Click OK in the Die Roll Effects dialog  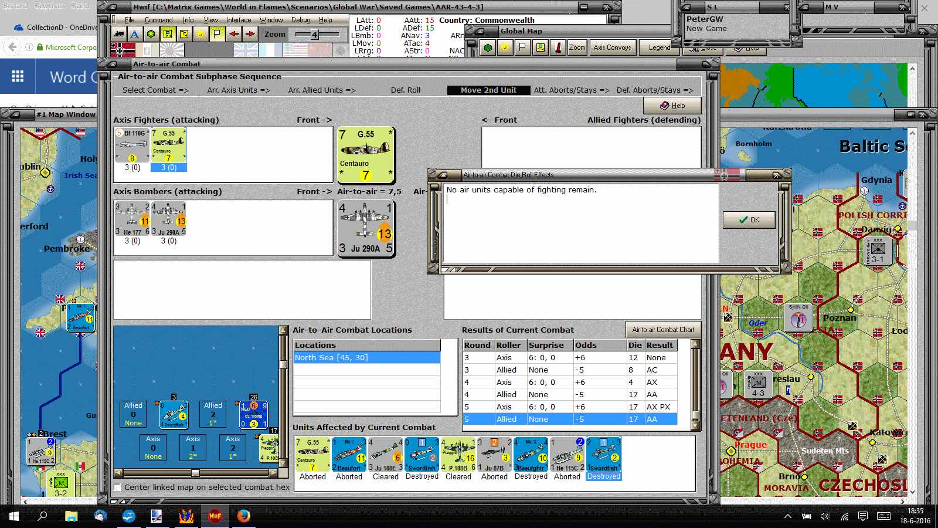[x=749, y=220]
